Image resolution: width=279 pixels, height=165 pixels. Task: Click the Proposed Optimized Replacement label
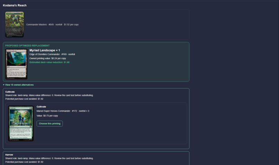coord(27,46)
